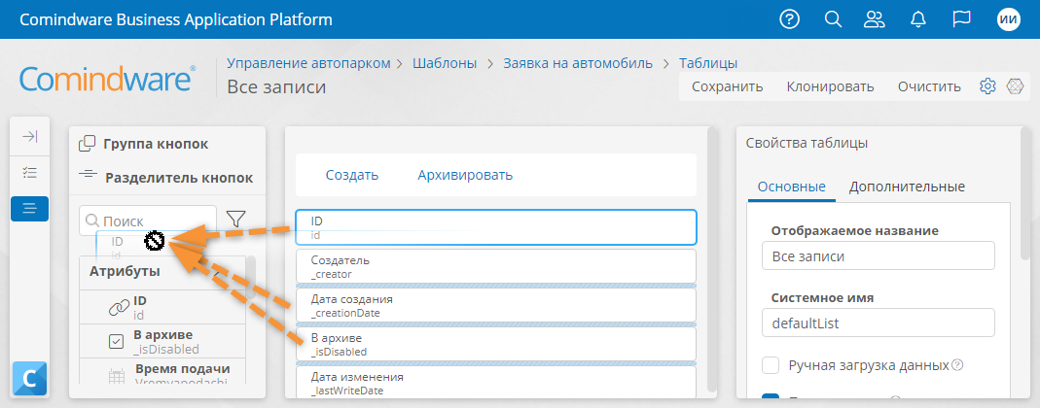This screenshot has height=408, width=1040.
Task: Click the Атрибуты section header
Action: tap(162, 272)
